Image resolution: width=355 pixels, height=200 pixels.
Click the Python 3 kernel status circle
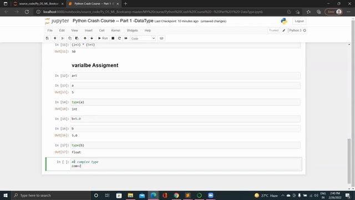tap(305, 31)
